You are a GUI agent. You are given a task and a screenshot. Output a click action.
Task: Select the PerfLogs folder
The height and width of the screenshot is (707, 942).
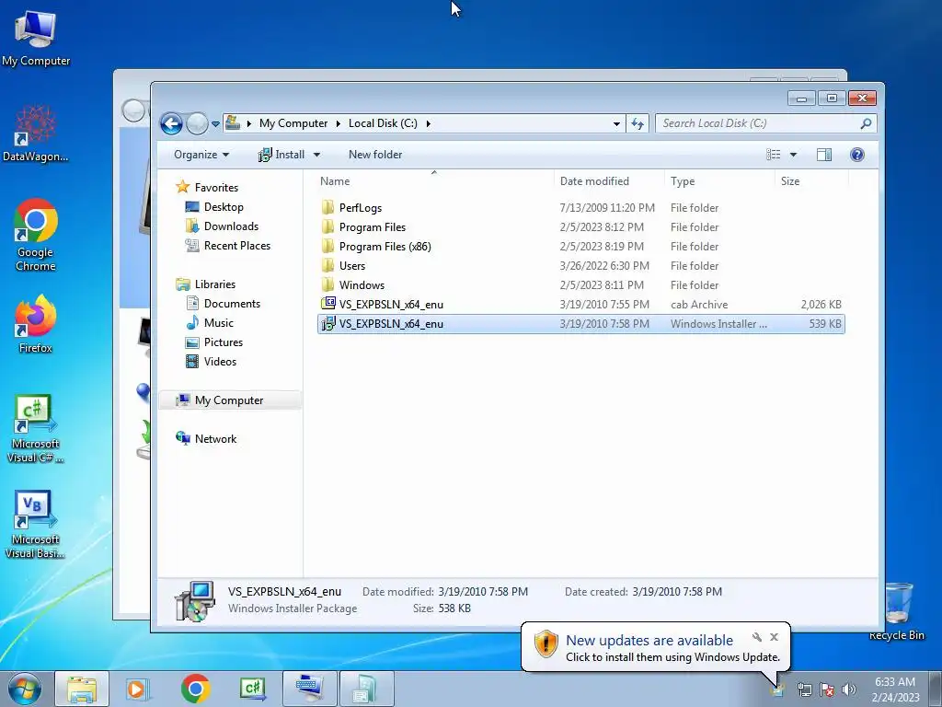(580, 208)
